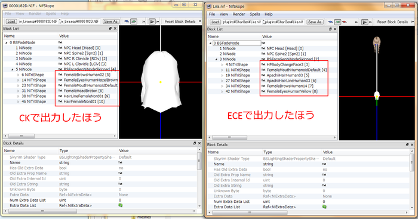Open the Spells menu in Lira.nif window
418x219 pixels.
click(x=254, y=14)
